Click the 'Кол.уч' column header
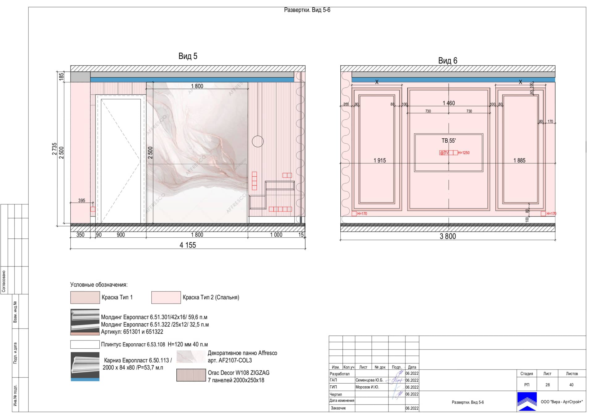The height and width of the screenshot is (419, 593). point(349,367)
